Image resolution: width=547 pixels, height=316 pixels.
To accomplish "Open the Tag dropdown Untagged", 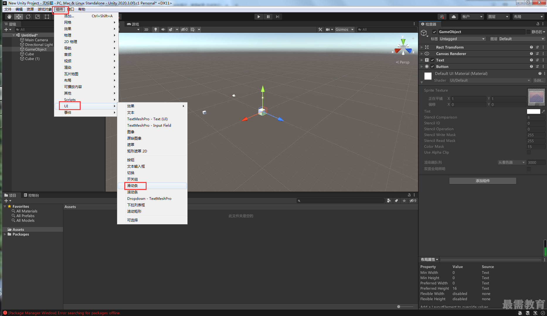I will point(462,39).
